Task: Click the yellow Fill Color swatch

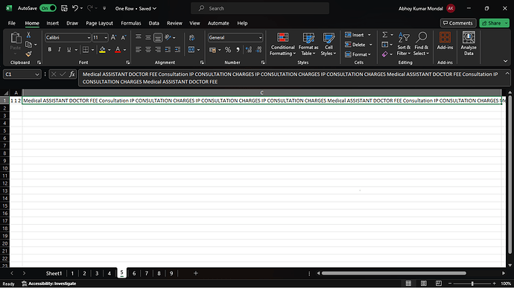Action: tap(102, 50)
